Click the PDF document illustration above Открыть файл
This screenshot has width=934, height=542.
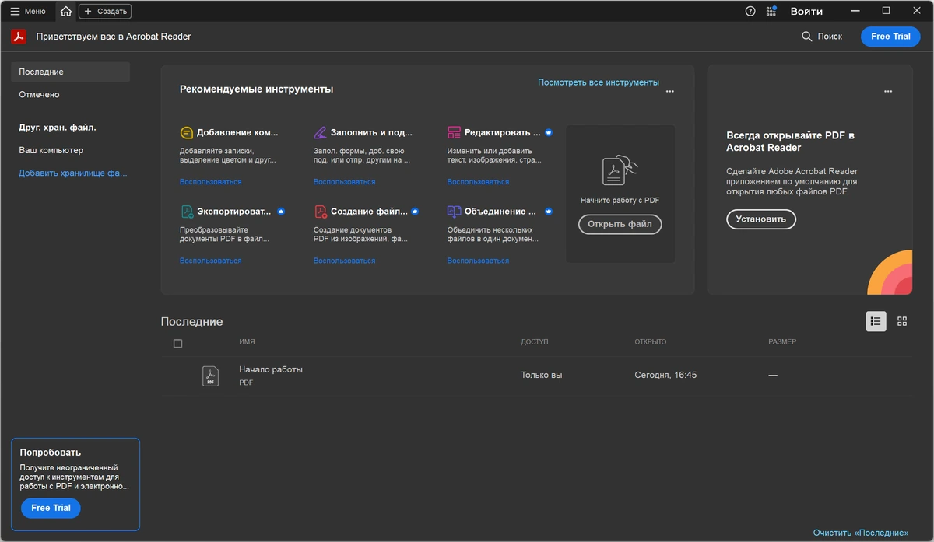620,170
